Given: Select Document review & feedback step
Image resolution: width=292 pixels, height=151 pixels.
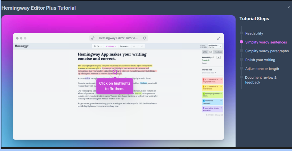Looking at the screenshot, I should pyautogui.click(x=261, y=80).
